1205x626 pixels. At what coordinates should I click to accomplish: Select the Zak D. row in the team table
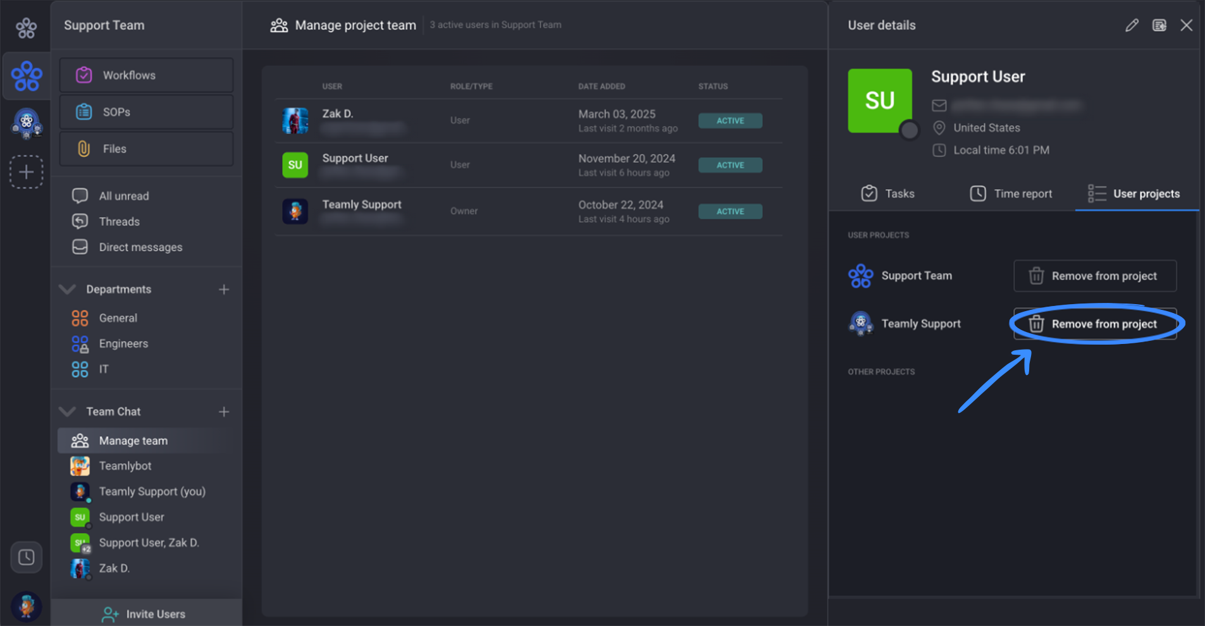point(529,120)
